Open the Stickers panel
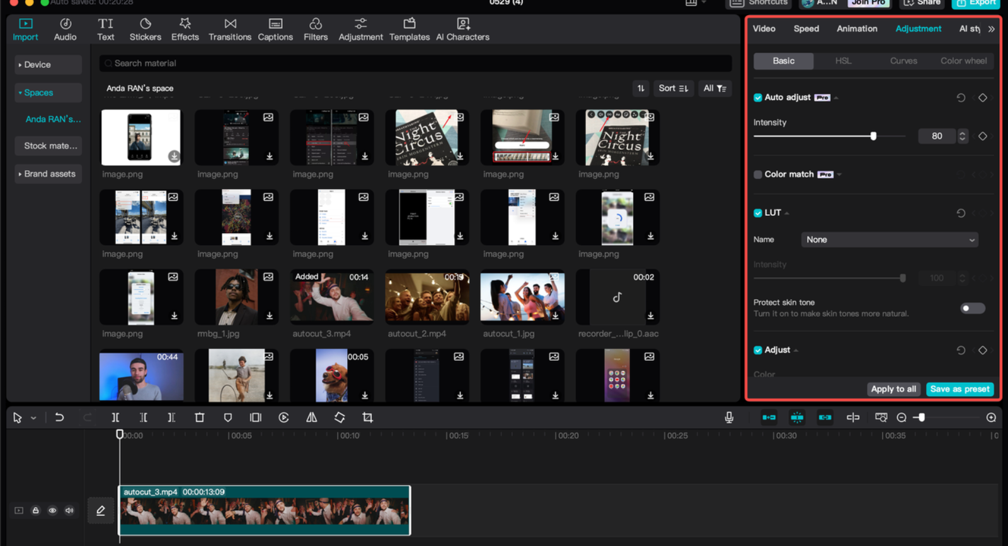The image size is (1008, 546). click(145, 29)
